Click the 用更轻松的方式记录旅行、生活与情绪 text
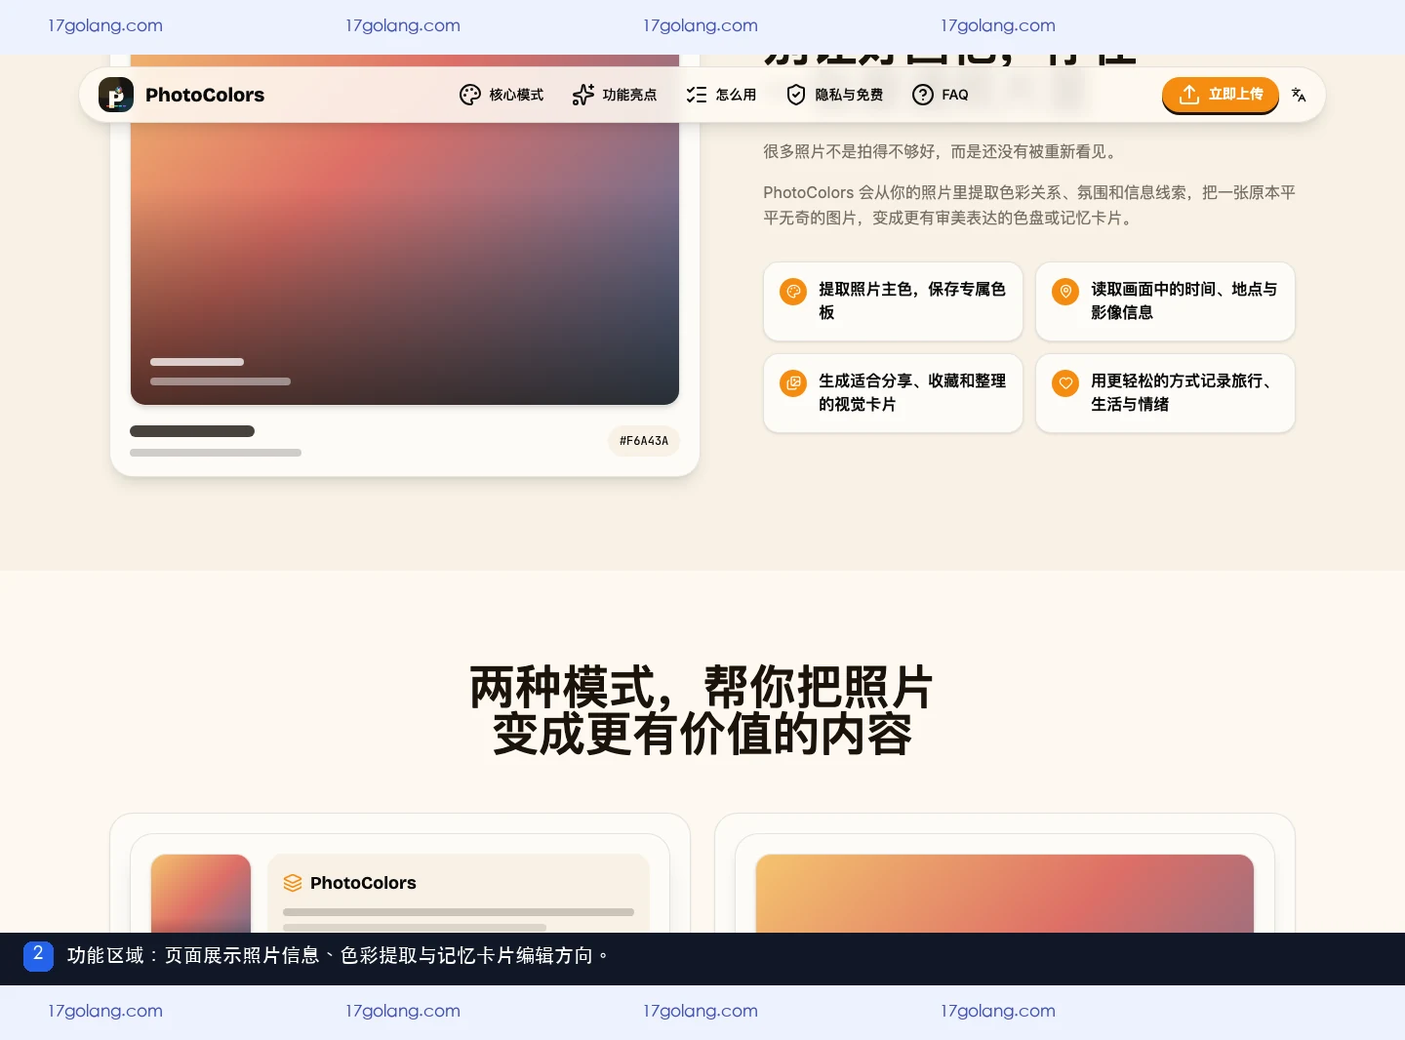The image size is (1405, 1040). coord(1184,392)
